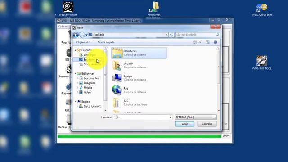The height and width of the screenshot is (162, 288).
Task: Launch the VVDI - MB TOOL desktop shortcut
Action: [262, 63]
